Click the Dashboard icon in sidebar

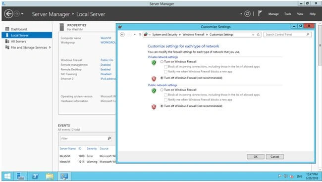7,29
